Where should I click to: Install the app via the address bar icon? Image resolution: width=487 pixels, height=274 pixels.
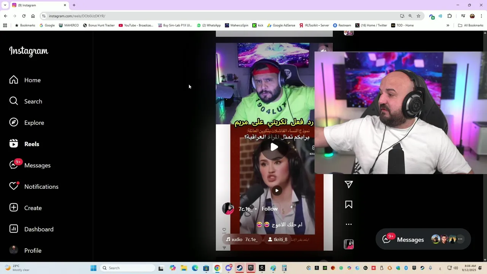[402, 16]
